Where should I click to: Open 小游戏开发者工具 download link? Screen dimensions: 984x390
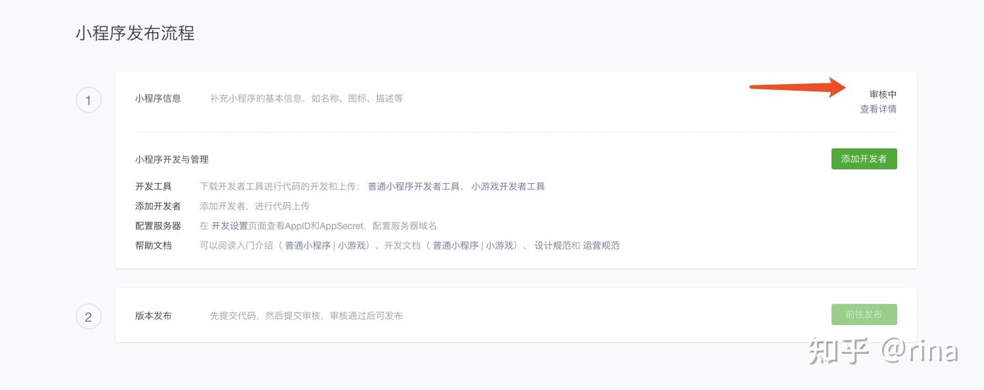tap(508, 186)
